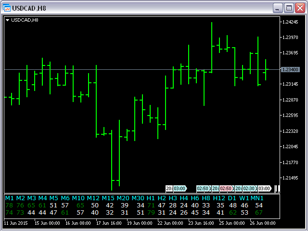Select the cyan 02:50 event marker
Screen dimensions: 308x231
204,189
